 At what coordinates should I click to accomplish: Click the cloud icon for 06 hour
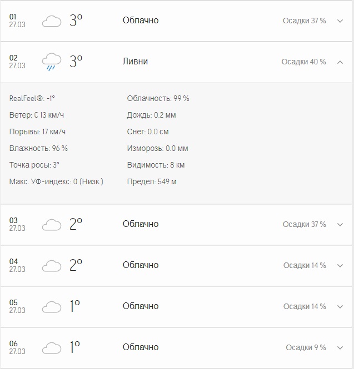(x=52, y=348)
